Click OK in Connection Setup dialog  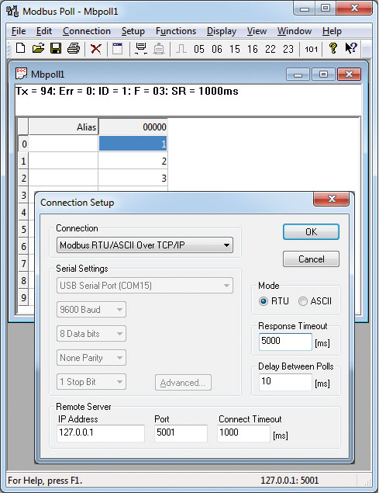[311, 232]
